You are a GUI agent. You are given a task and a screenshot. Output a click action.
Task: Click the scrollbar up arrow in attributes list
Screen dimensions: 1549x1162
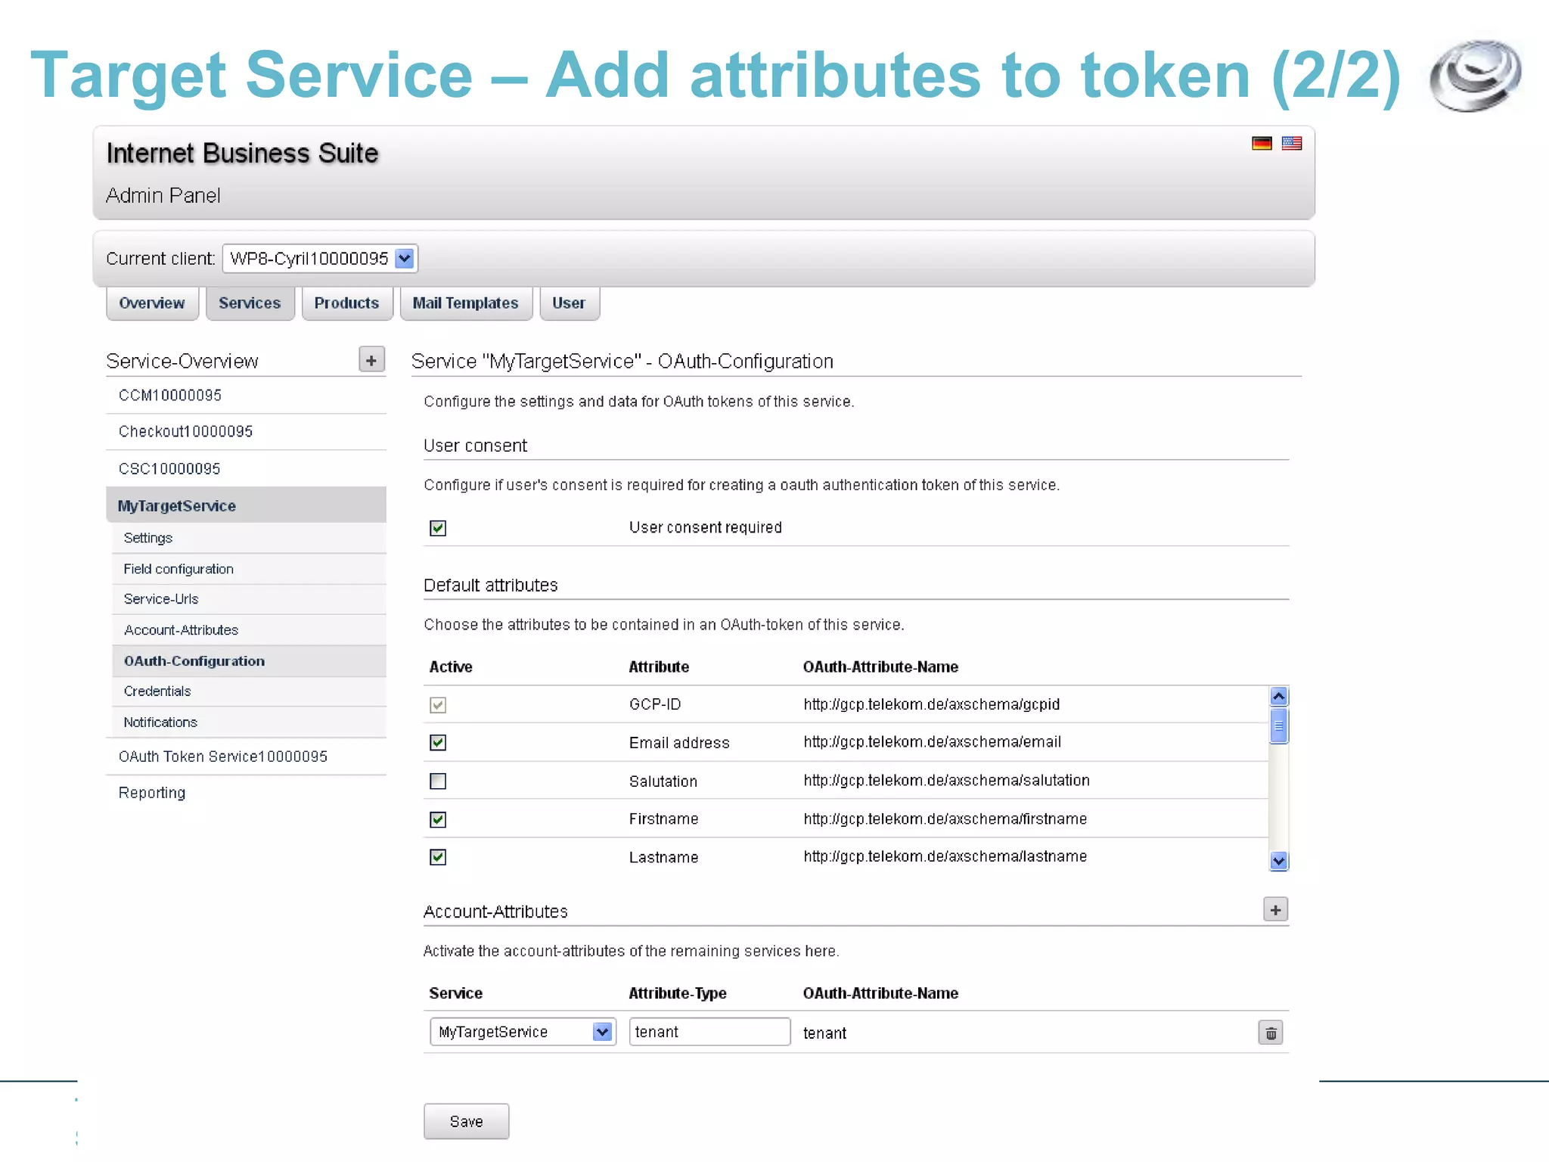pos(1278,696)
